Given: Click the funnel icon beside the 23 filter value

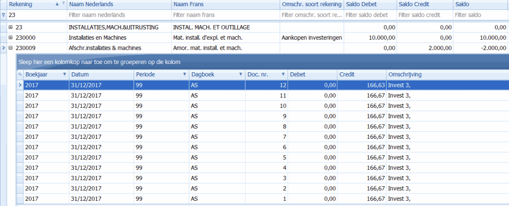Looking at the screenshot, I should pyautogui.click(x=4, y=14).
